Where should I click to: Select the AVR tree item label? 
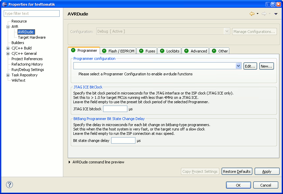tap(15, 27)
